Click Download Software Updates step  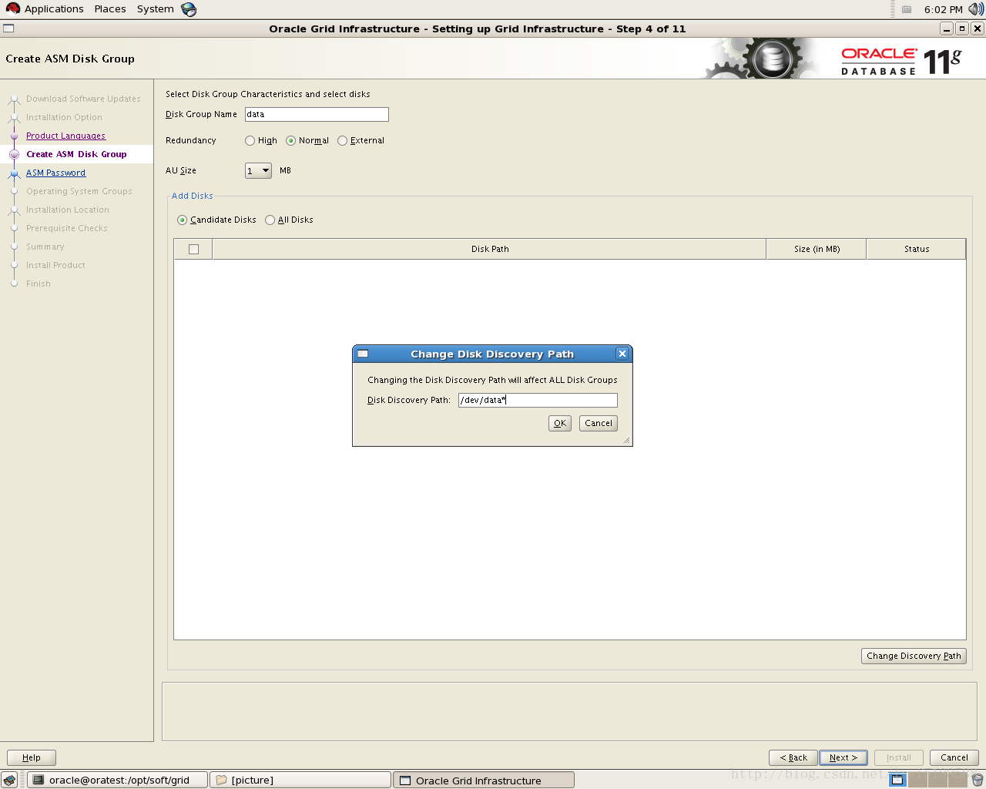point(83,99)
